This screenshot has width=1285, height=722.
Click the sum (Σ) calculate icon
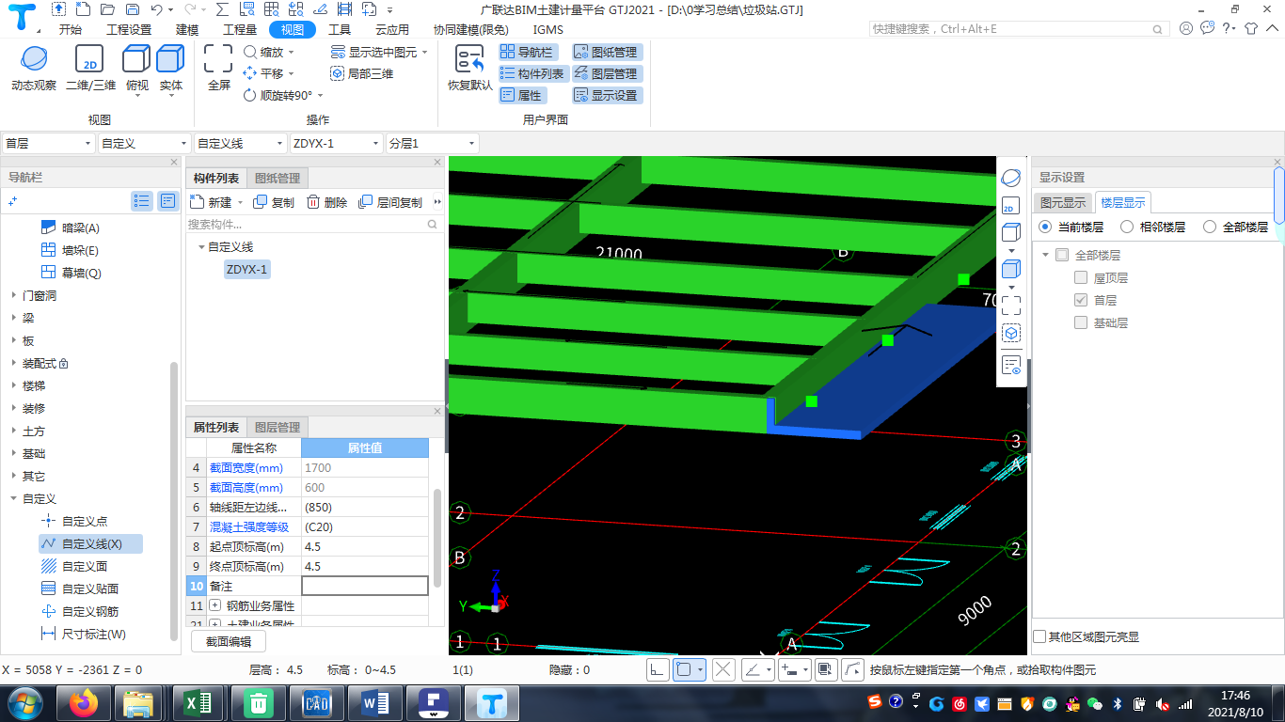click(221, 9)
